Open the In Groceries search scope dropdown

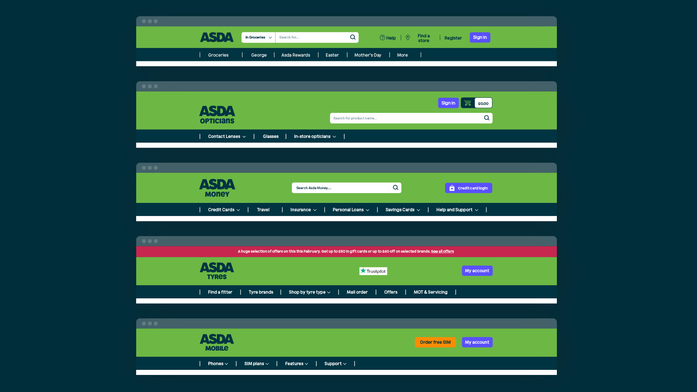(258, 37)
